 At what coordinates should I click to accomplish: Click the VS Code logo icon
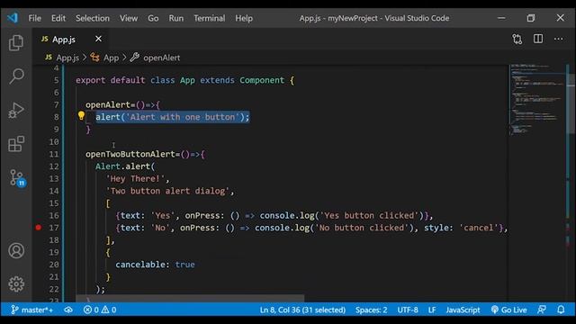pyautogui.click(x=13, y=18)
